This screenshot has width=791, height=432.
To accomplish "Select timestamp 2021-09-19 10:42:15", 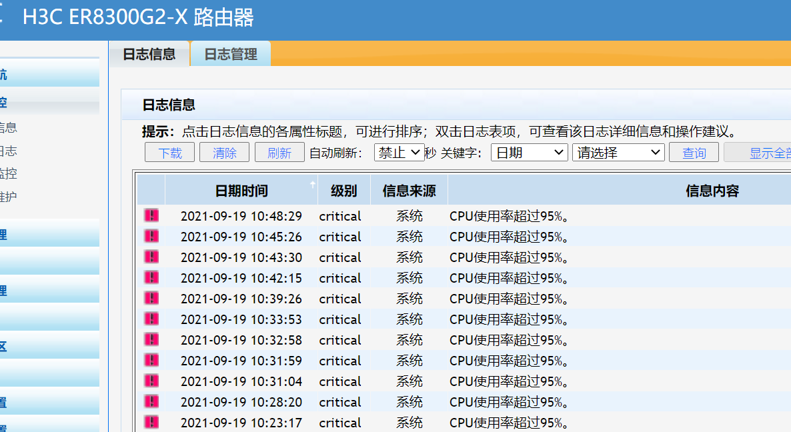I will pos(241,278).
